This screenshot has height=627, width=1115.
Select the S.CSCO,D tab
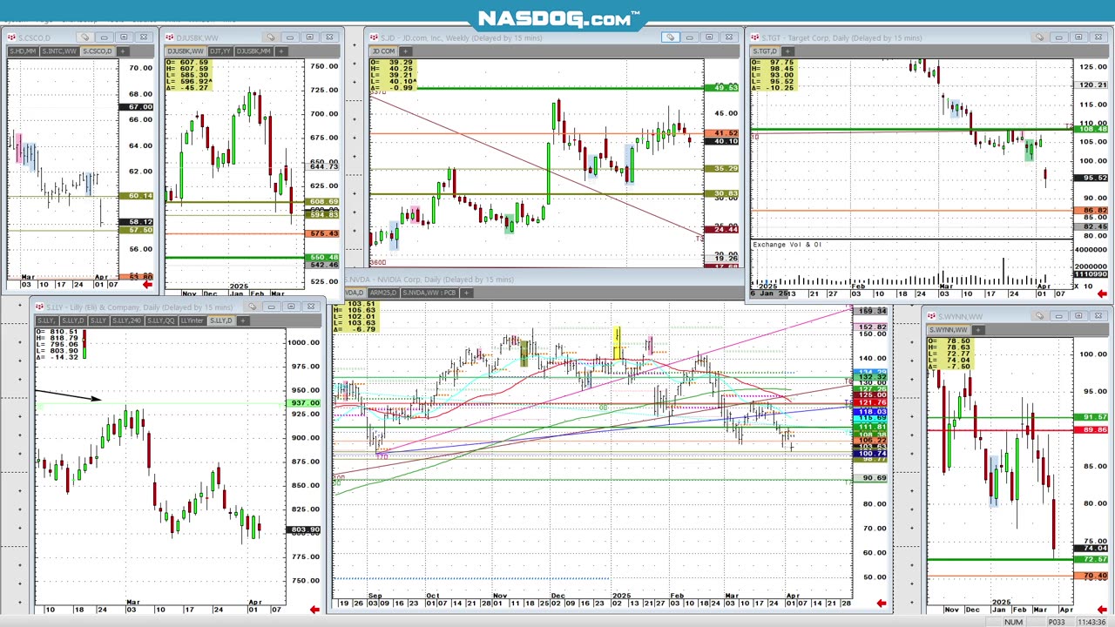pyautogui.click(x=98, y=51)
